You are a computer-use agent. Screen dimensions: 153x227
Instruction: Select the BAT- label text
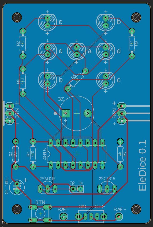point(63,210)
